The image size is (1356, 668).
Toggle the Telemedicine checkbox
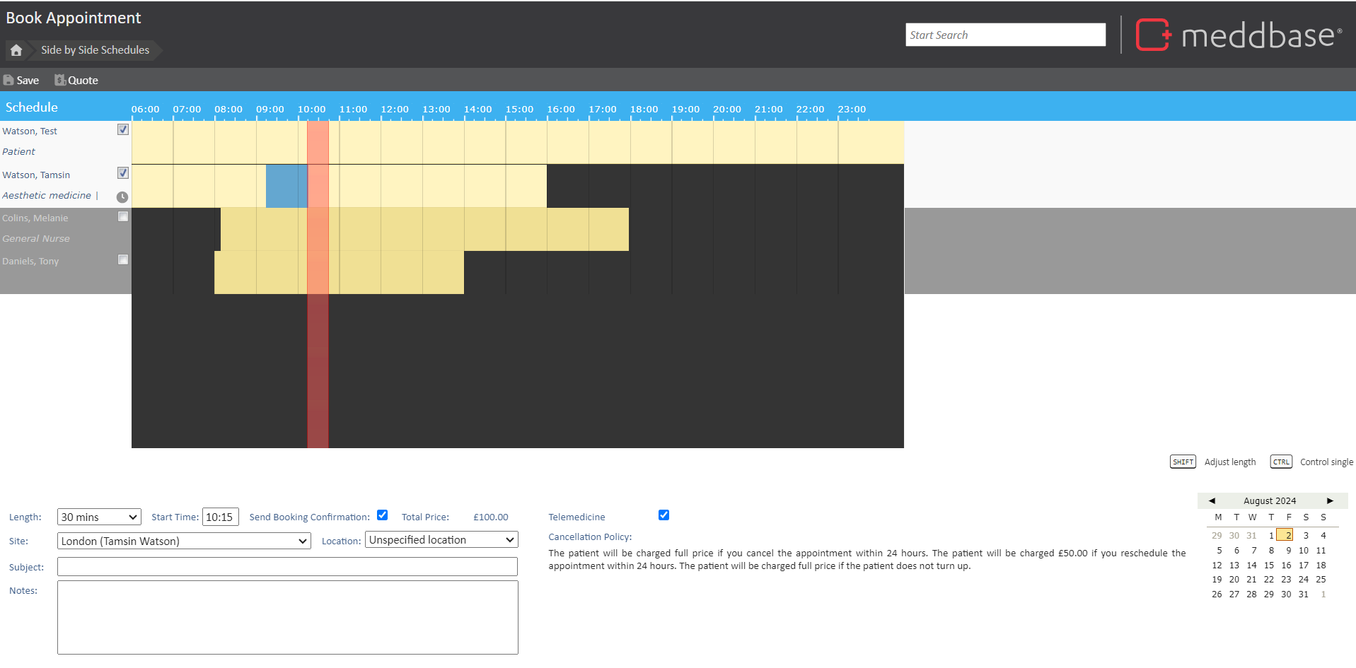click(663, 515)
